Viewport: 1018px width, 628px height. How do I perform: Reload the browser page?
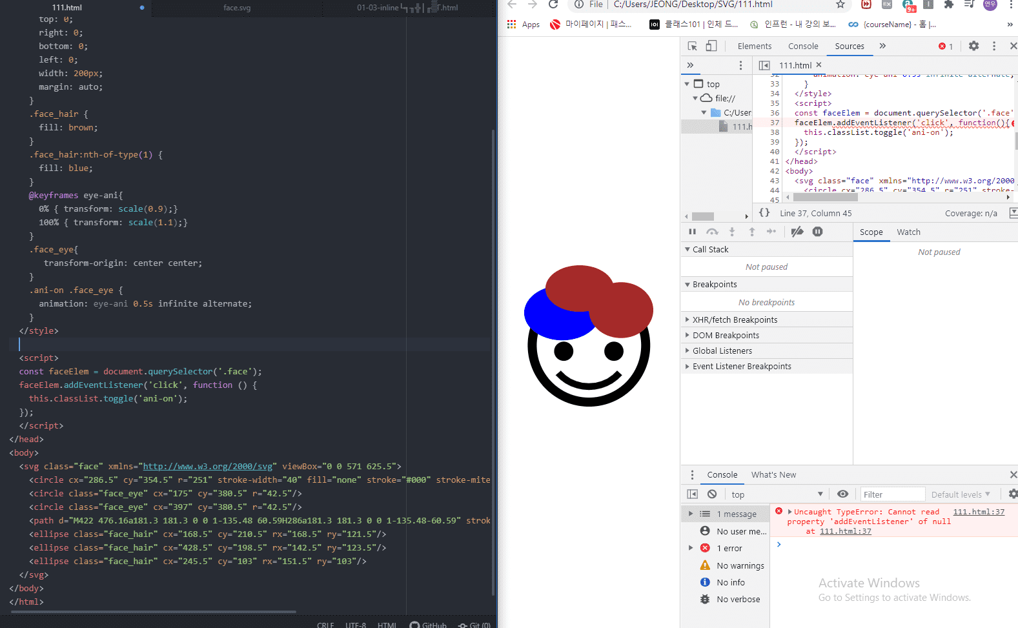pyautogui.click(x=553, y=5)
